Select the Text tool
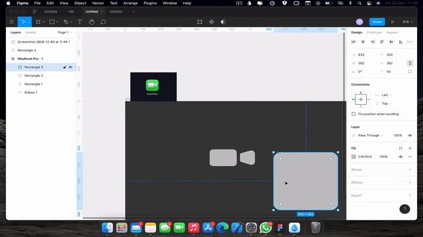 79,22
